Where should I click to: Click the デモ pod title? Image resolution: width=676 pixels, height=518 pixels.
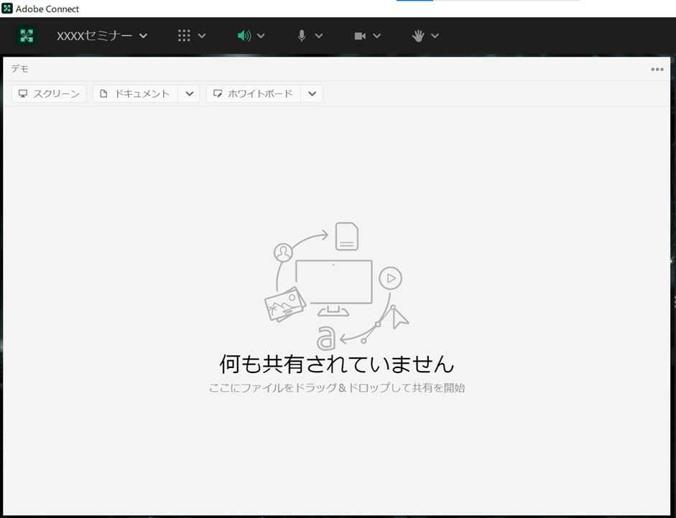pyautogui.click(x=20, y=69)
